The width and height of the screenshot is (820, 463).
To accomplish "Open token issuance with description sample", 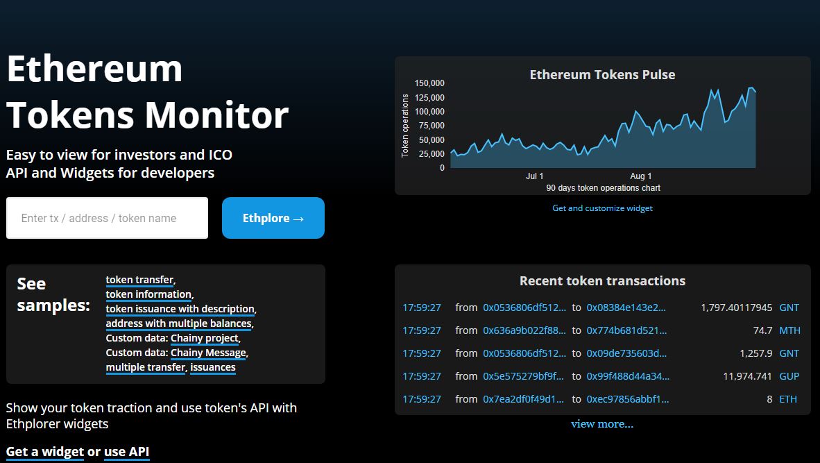I will (180, 309).
